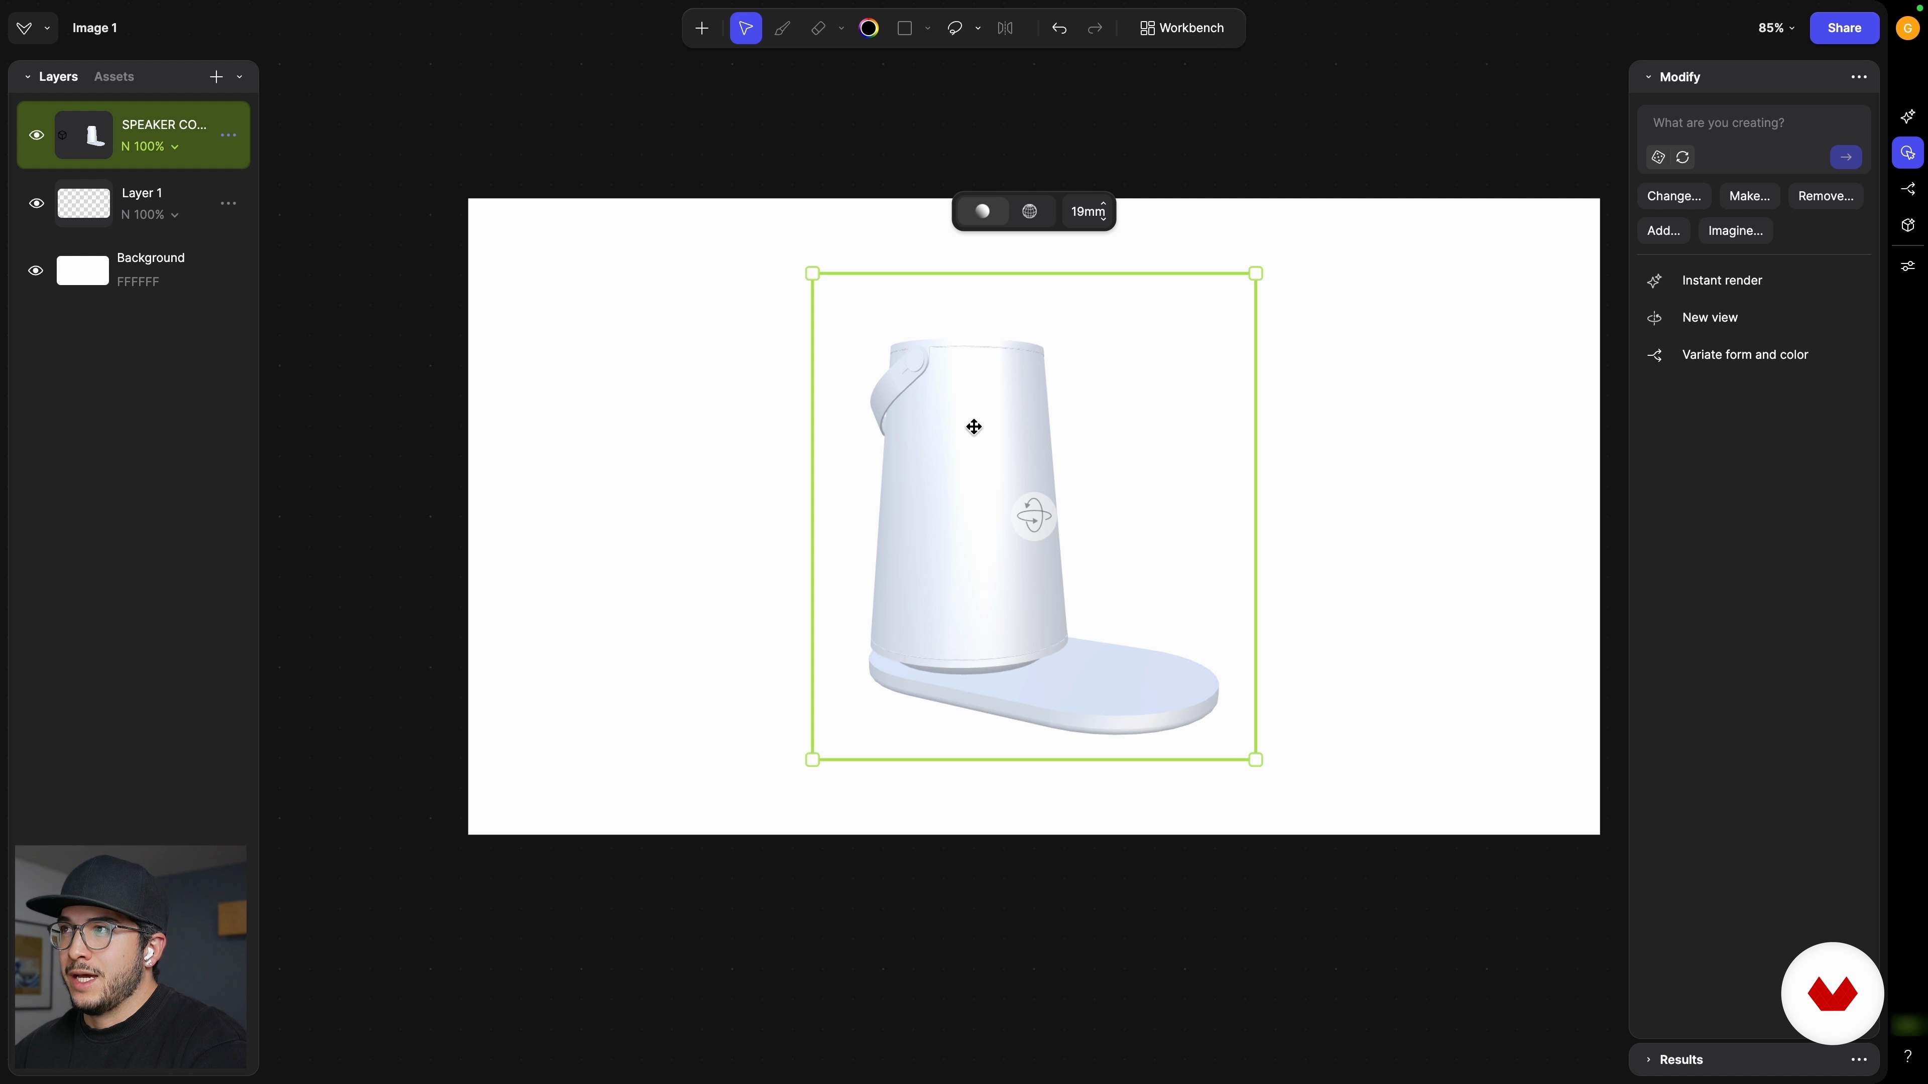Click the 3D rotate gizmo on the model
This screenshot has height=1084, width=1928.
pyautogui.click(x=1034, y=515)
